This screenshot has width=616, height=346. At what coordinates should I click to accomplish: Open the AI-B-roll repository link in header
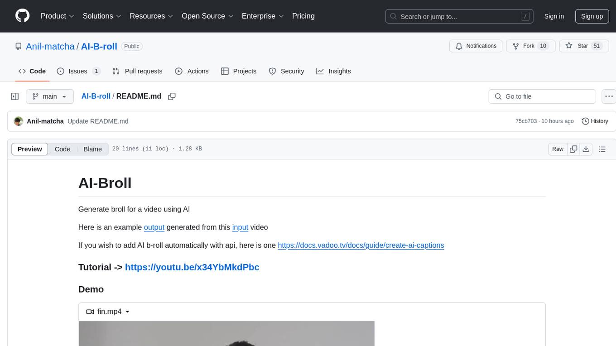99,46
